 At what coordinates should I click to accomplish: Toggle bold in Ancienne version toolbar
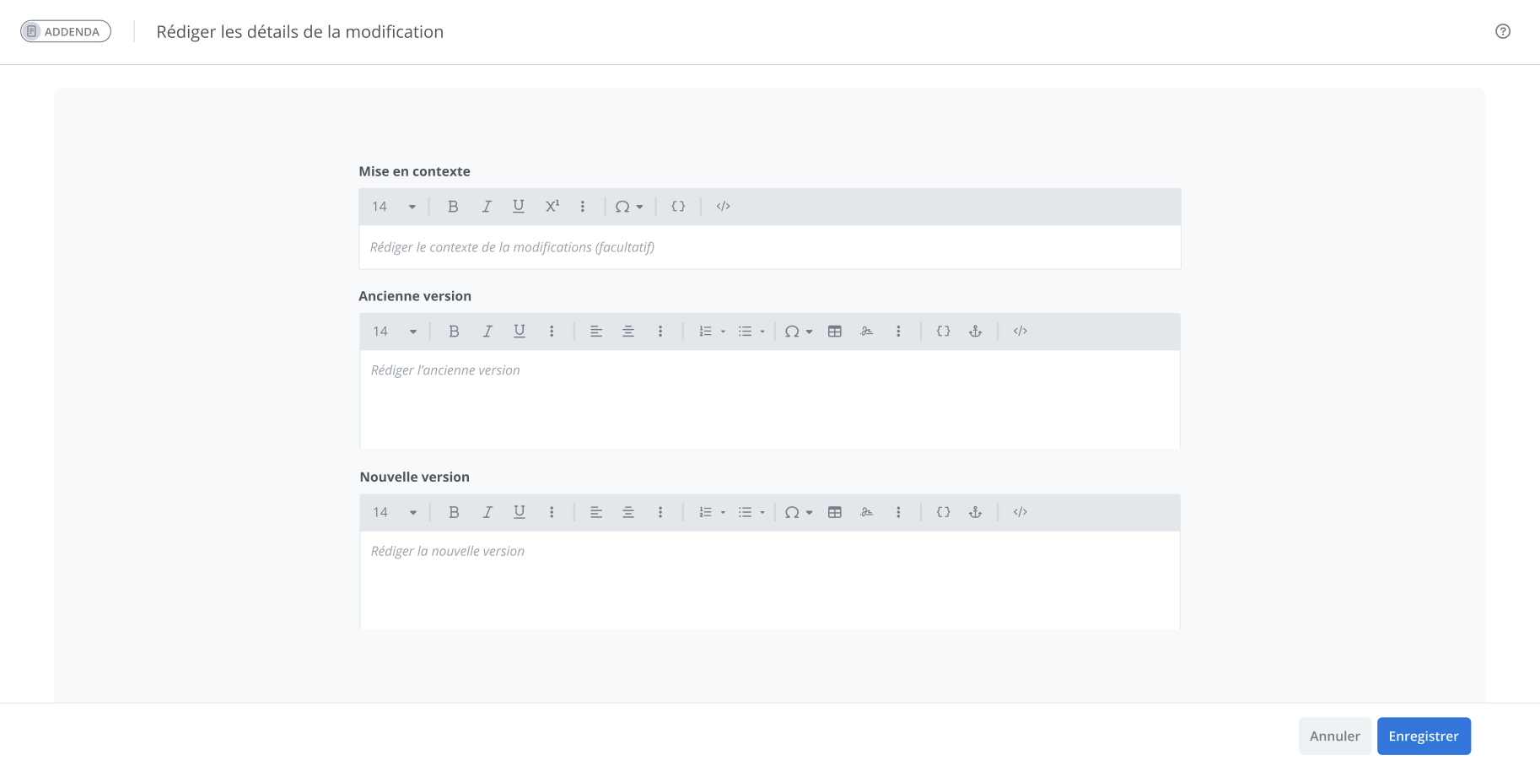454,332
